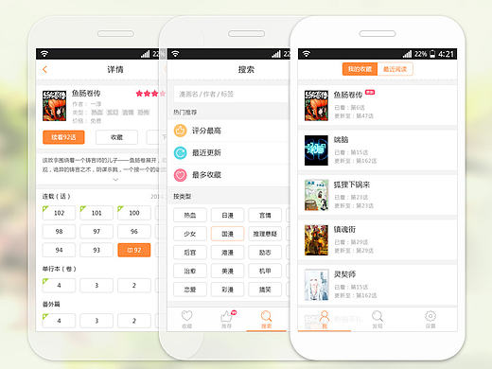Tap the teal 最近更新 refresh icon
The height and width of the screenshot is (369, 492).
pos(180,153)
